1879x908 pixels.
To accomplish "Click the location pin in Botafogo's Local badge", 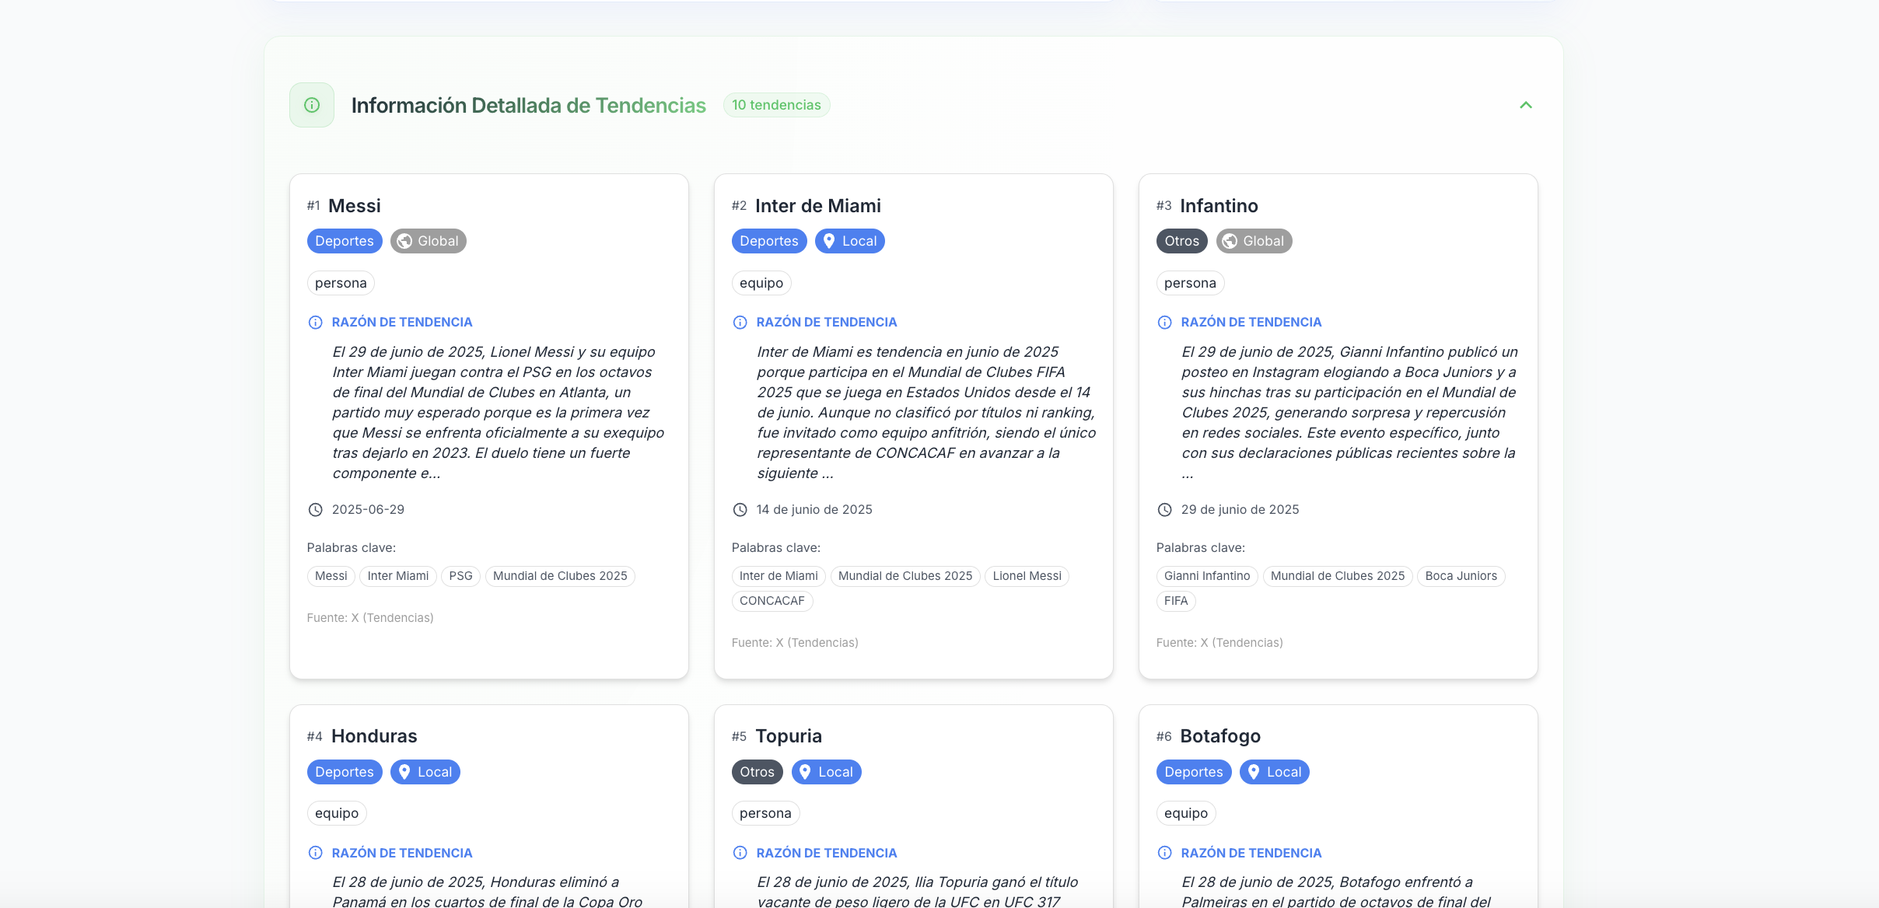I will 1253,771.
